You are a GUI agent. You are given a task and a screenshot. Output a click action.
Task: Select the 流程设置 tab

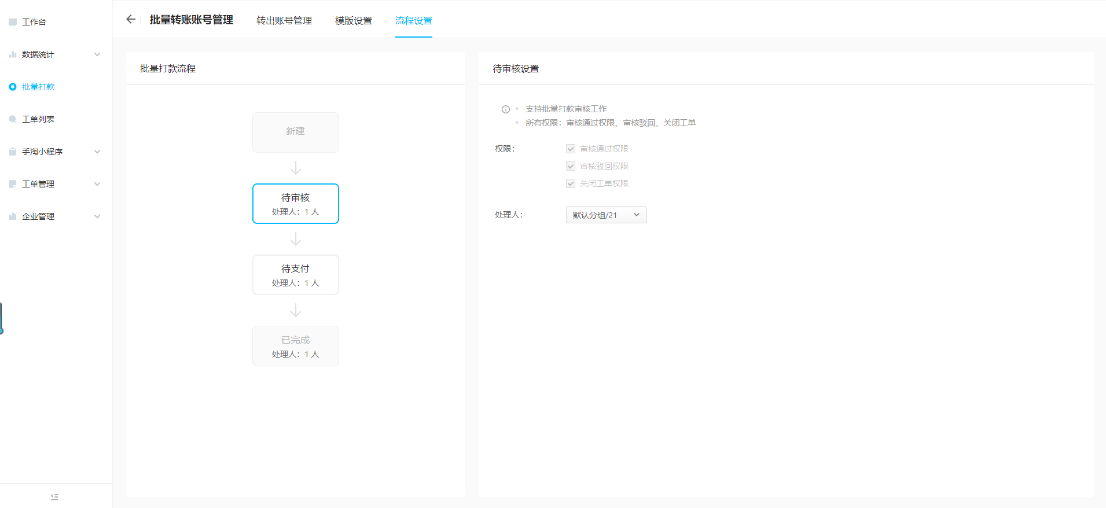(x=414, y=21)
